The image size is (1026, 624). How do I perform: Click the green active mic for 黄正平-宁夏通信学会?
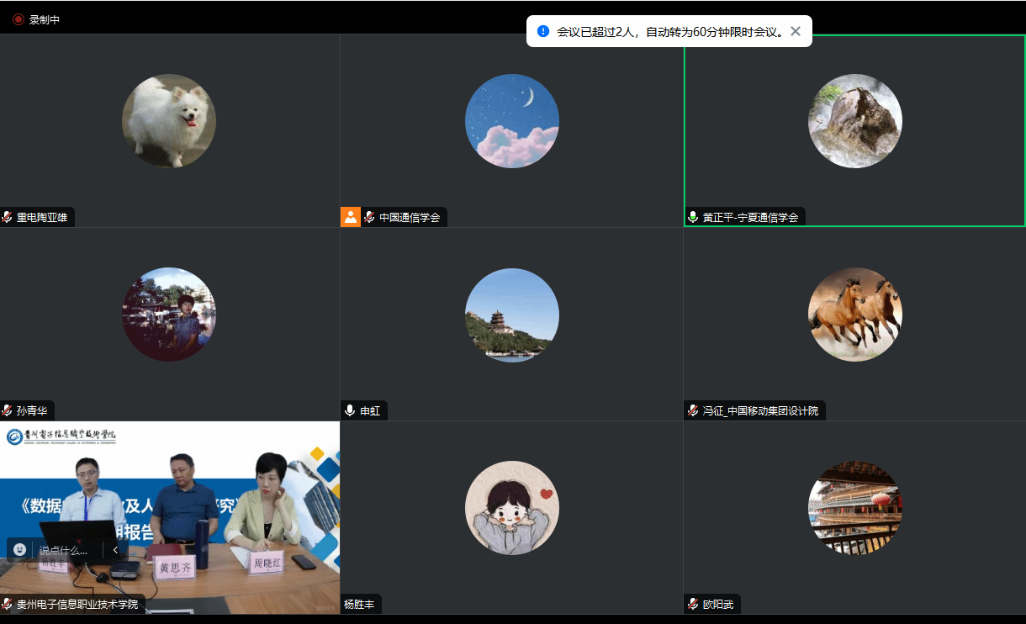(693, 217)
